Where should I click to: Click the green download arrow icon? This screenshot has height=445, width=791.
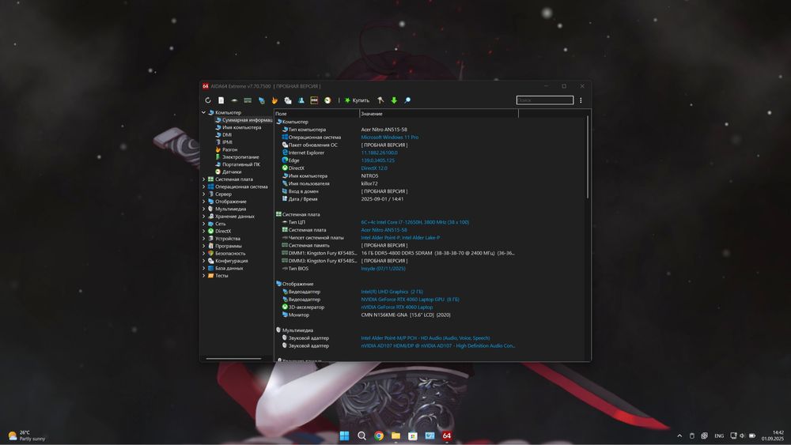(x=394, y=100)
